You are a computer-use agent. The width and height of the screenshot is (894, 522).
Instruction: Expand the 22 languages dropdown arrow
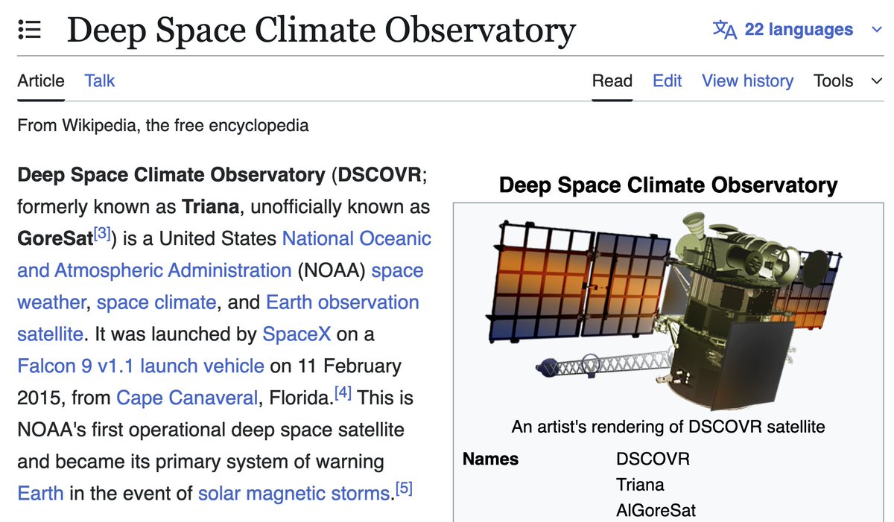click(x=876, y=31)
